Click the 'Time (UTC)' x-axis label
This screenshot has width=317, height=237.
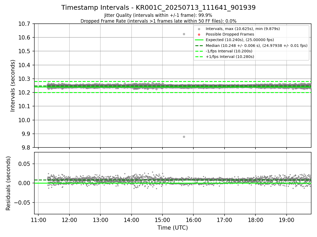[x=173, y=228]
